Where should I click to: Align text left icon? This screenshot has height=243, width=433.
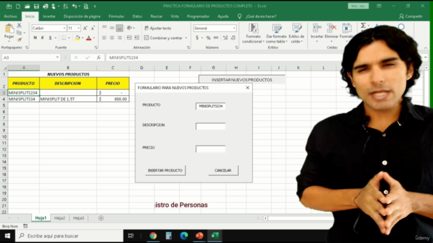pyautogui.click(x=104, y=38)
